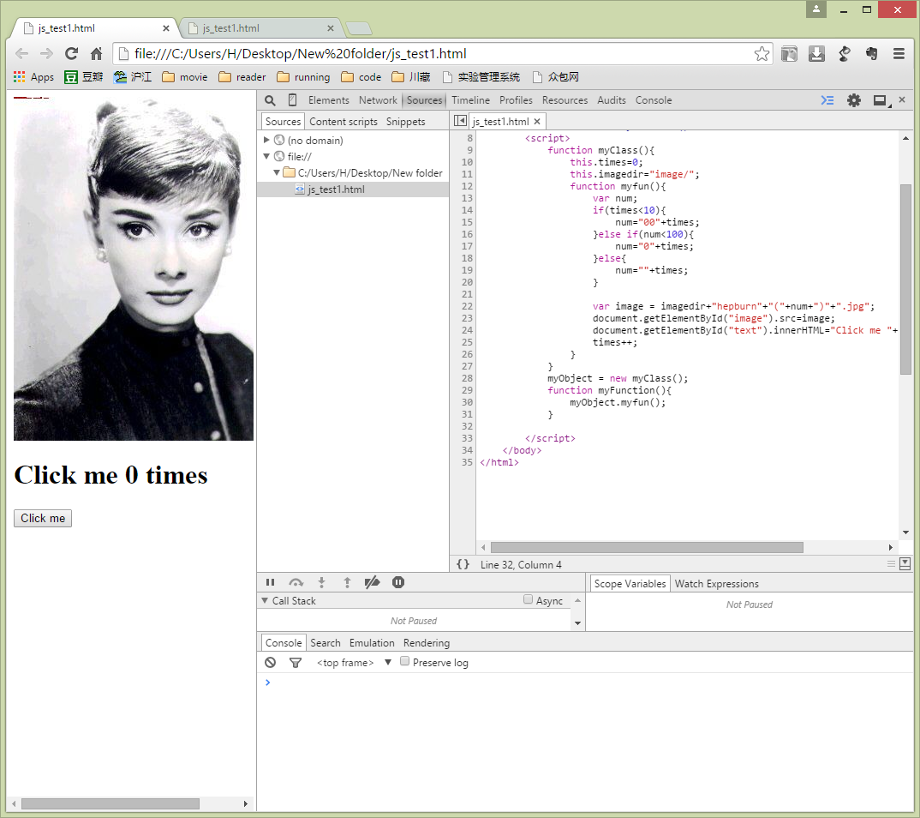Open the Rendering drawer tab

point(427,643)
